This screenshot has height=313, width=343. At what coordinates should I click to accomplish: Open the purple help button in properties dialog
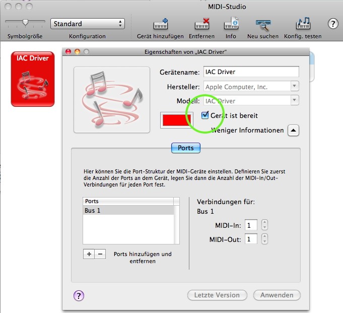(x=79, y=296)
